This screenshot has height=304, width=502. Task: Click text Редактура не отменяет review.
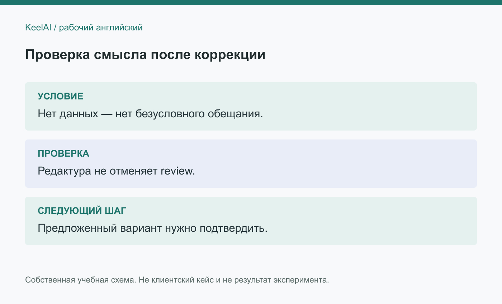[116, 171]
